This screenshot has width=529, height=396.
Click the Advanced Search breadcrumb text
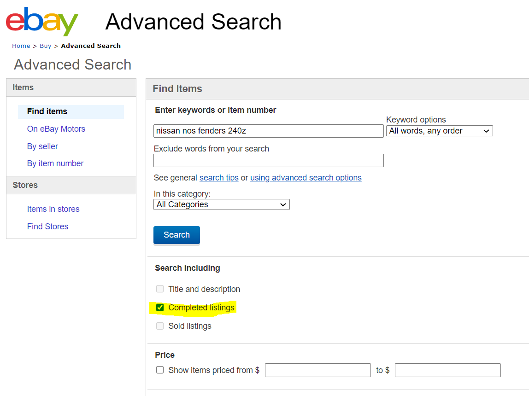pos(91,46)
